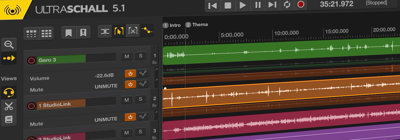The width and height of the screenshot is (400, 140).
Task: Toggle the yellow envelope points icon
Action: (147, 31)
